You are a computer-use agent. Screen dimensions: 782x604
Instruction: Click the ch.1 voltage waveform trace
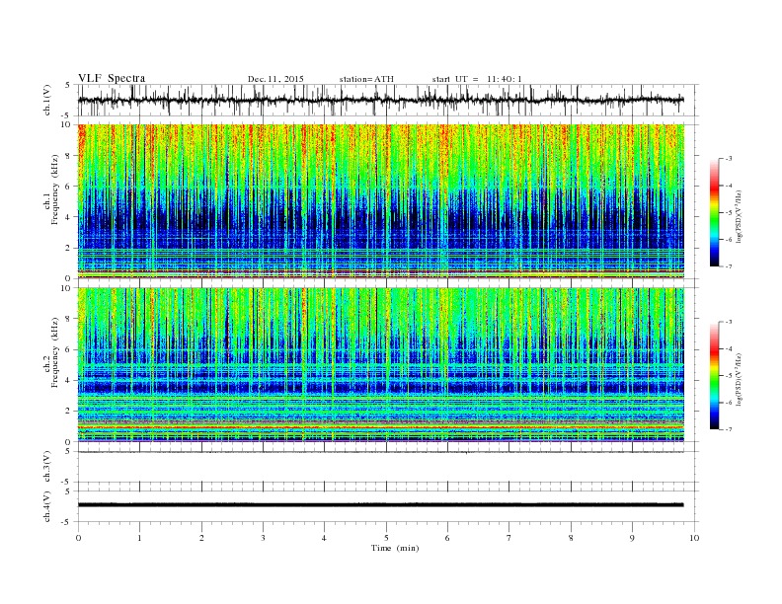coord(381,100)
